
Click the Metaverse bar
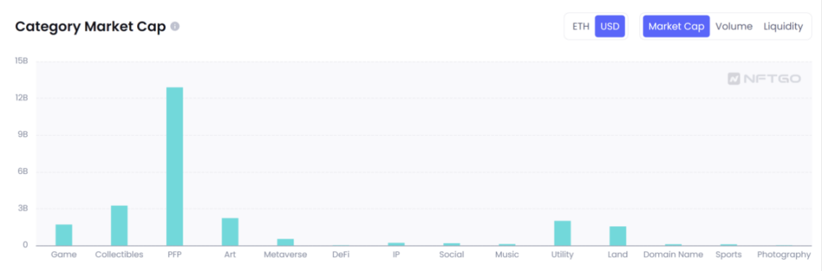tap(285, 242)
